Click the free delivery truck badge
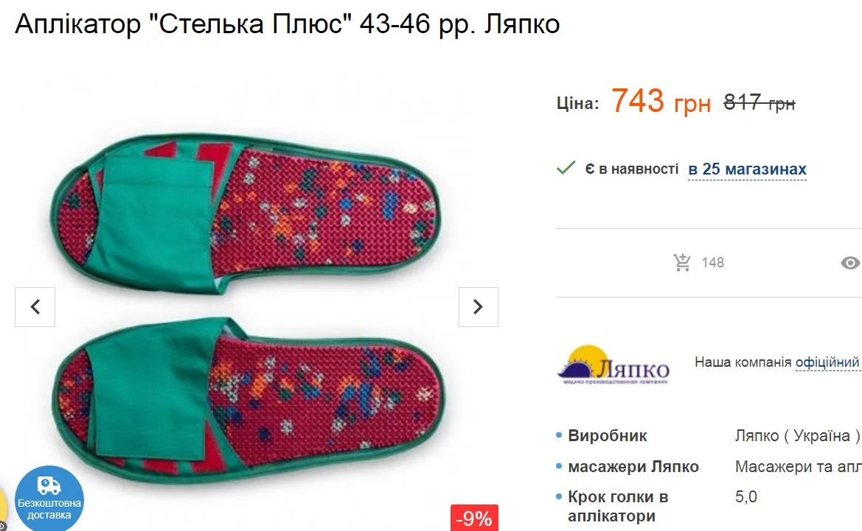Image resolution: width=862 pixels, height=531 pixels. coord(49,499)
